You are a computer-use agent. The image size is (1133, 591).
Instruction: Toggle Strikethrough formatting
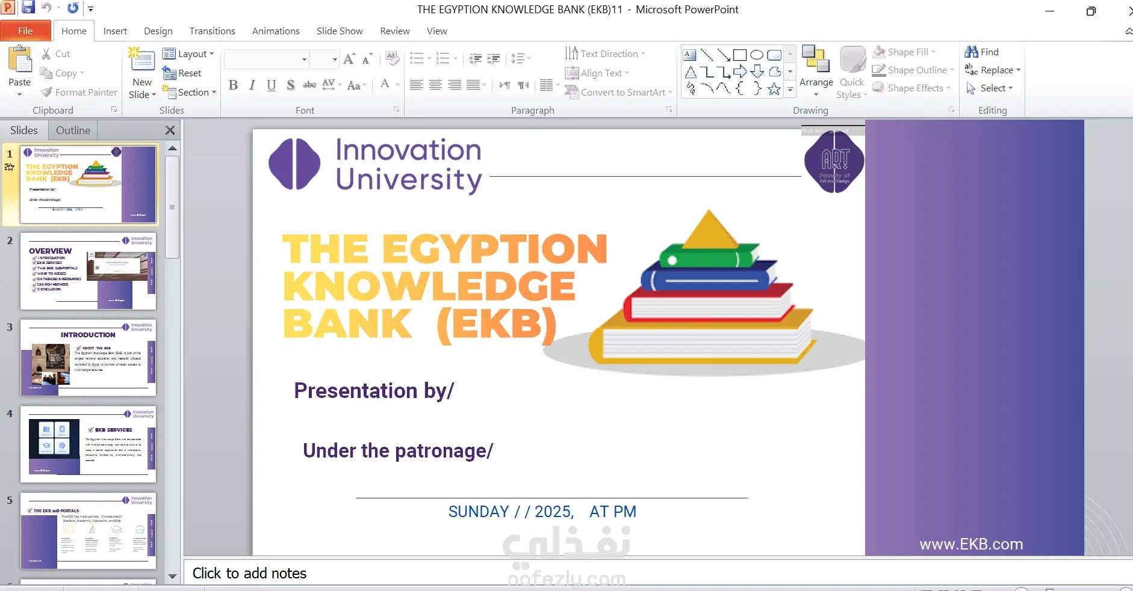click(x=309, y=85)
